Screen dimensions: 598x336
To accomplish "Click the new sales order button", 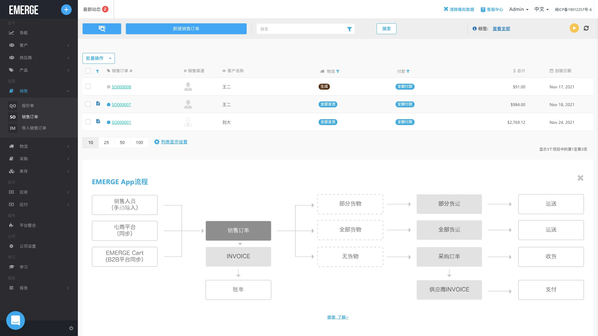I will pyautogui.click(x=186, y=29).
